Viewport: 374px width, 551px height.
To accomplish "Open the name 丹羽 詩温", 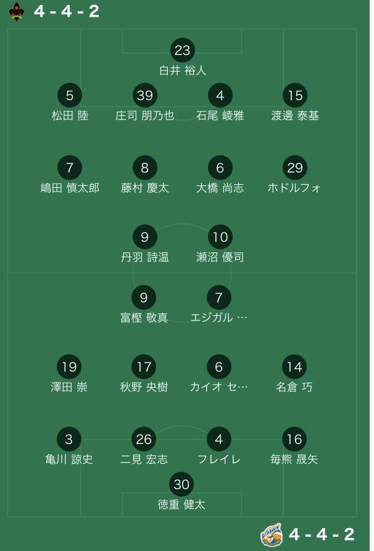I will point(144,257).
